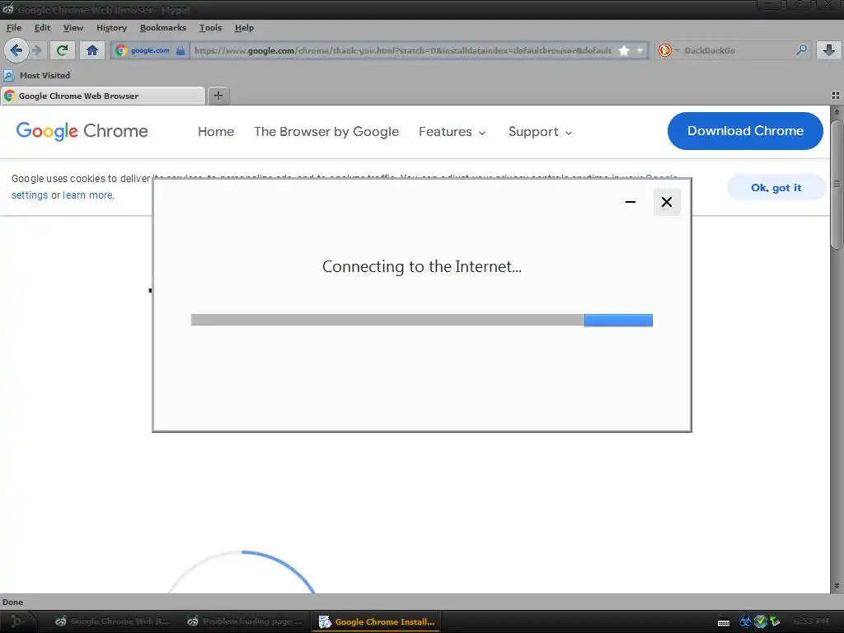
Task: Open a new tab with the plus button
Action: pyautogui.click(x=218, y=96)
